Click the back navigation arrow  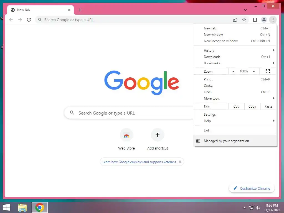pos(11,20)
